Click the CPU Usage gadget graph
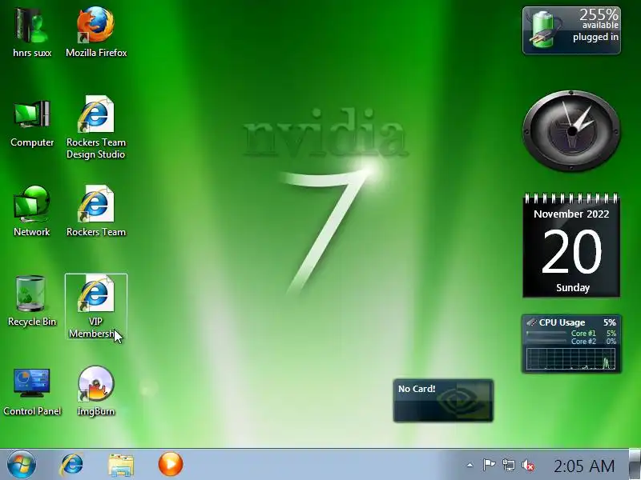 pyautogui.click(x=570, y=358)
